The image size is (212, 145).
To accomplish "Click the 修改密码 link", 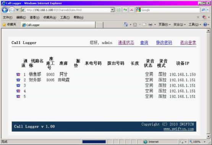I will click(164, 42).
